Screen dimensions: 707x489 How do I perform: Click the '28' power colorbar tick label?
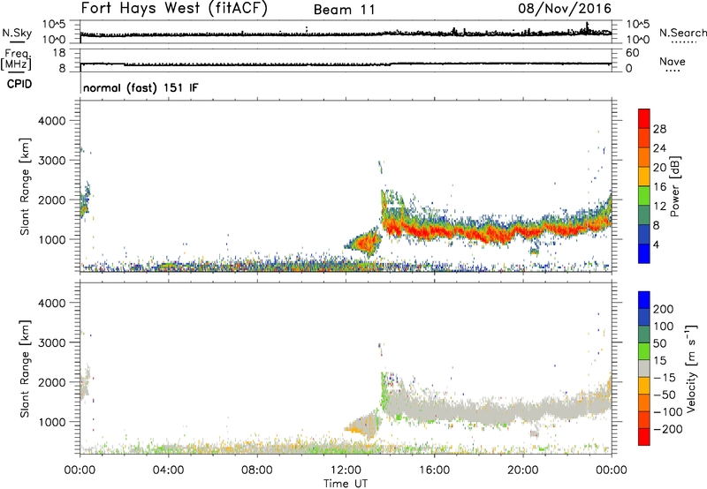659,129
